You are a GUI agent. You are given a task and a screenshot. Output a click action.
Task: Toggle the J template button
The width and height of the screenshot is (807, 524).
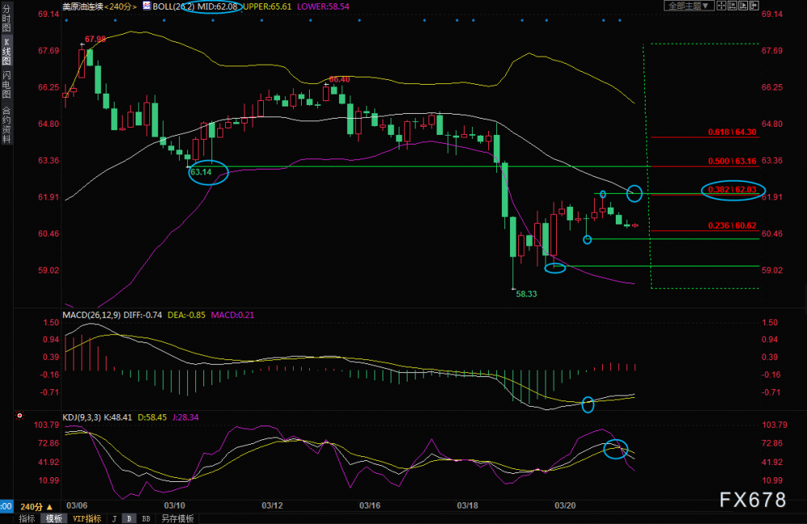pyautogui.click(x=115, y=519)
